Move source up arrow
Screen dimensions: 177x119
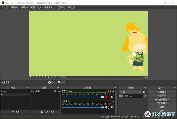48,112
